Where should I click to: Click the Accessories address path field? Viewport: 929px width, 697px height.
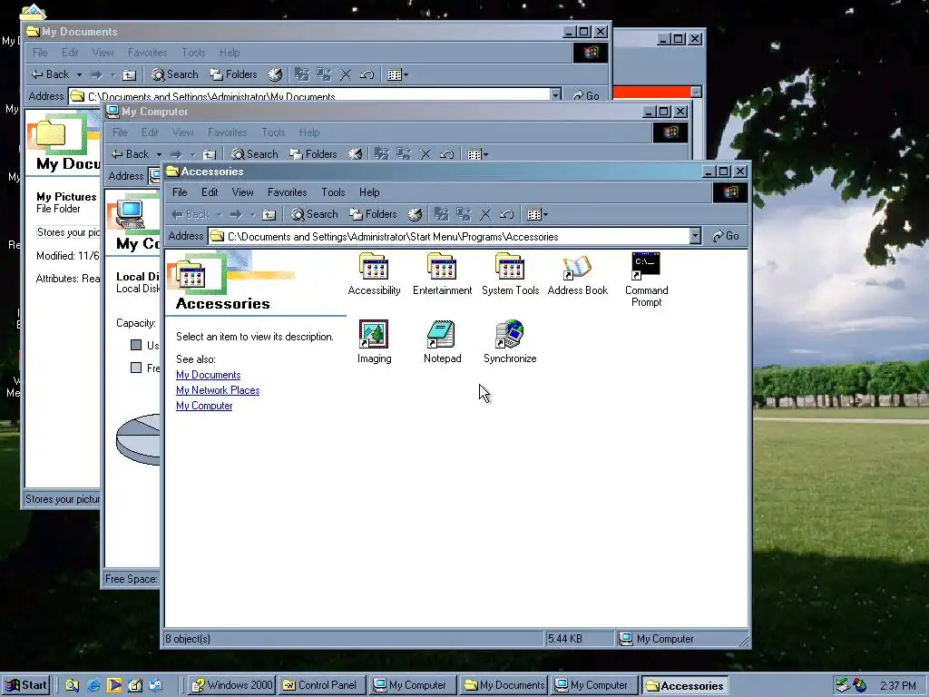click(449, 237)
